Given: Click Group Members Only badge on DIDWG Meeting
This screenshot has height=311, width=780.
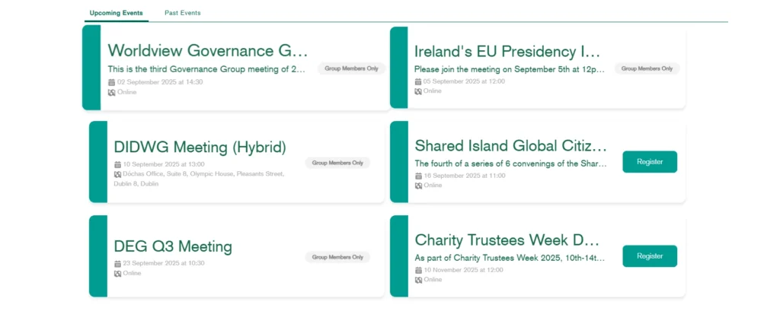Looking at the screenshot, I should click(337, 163).
